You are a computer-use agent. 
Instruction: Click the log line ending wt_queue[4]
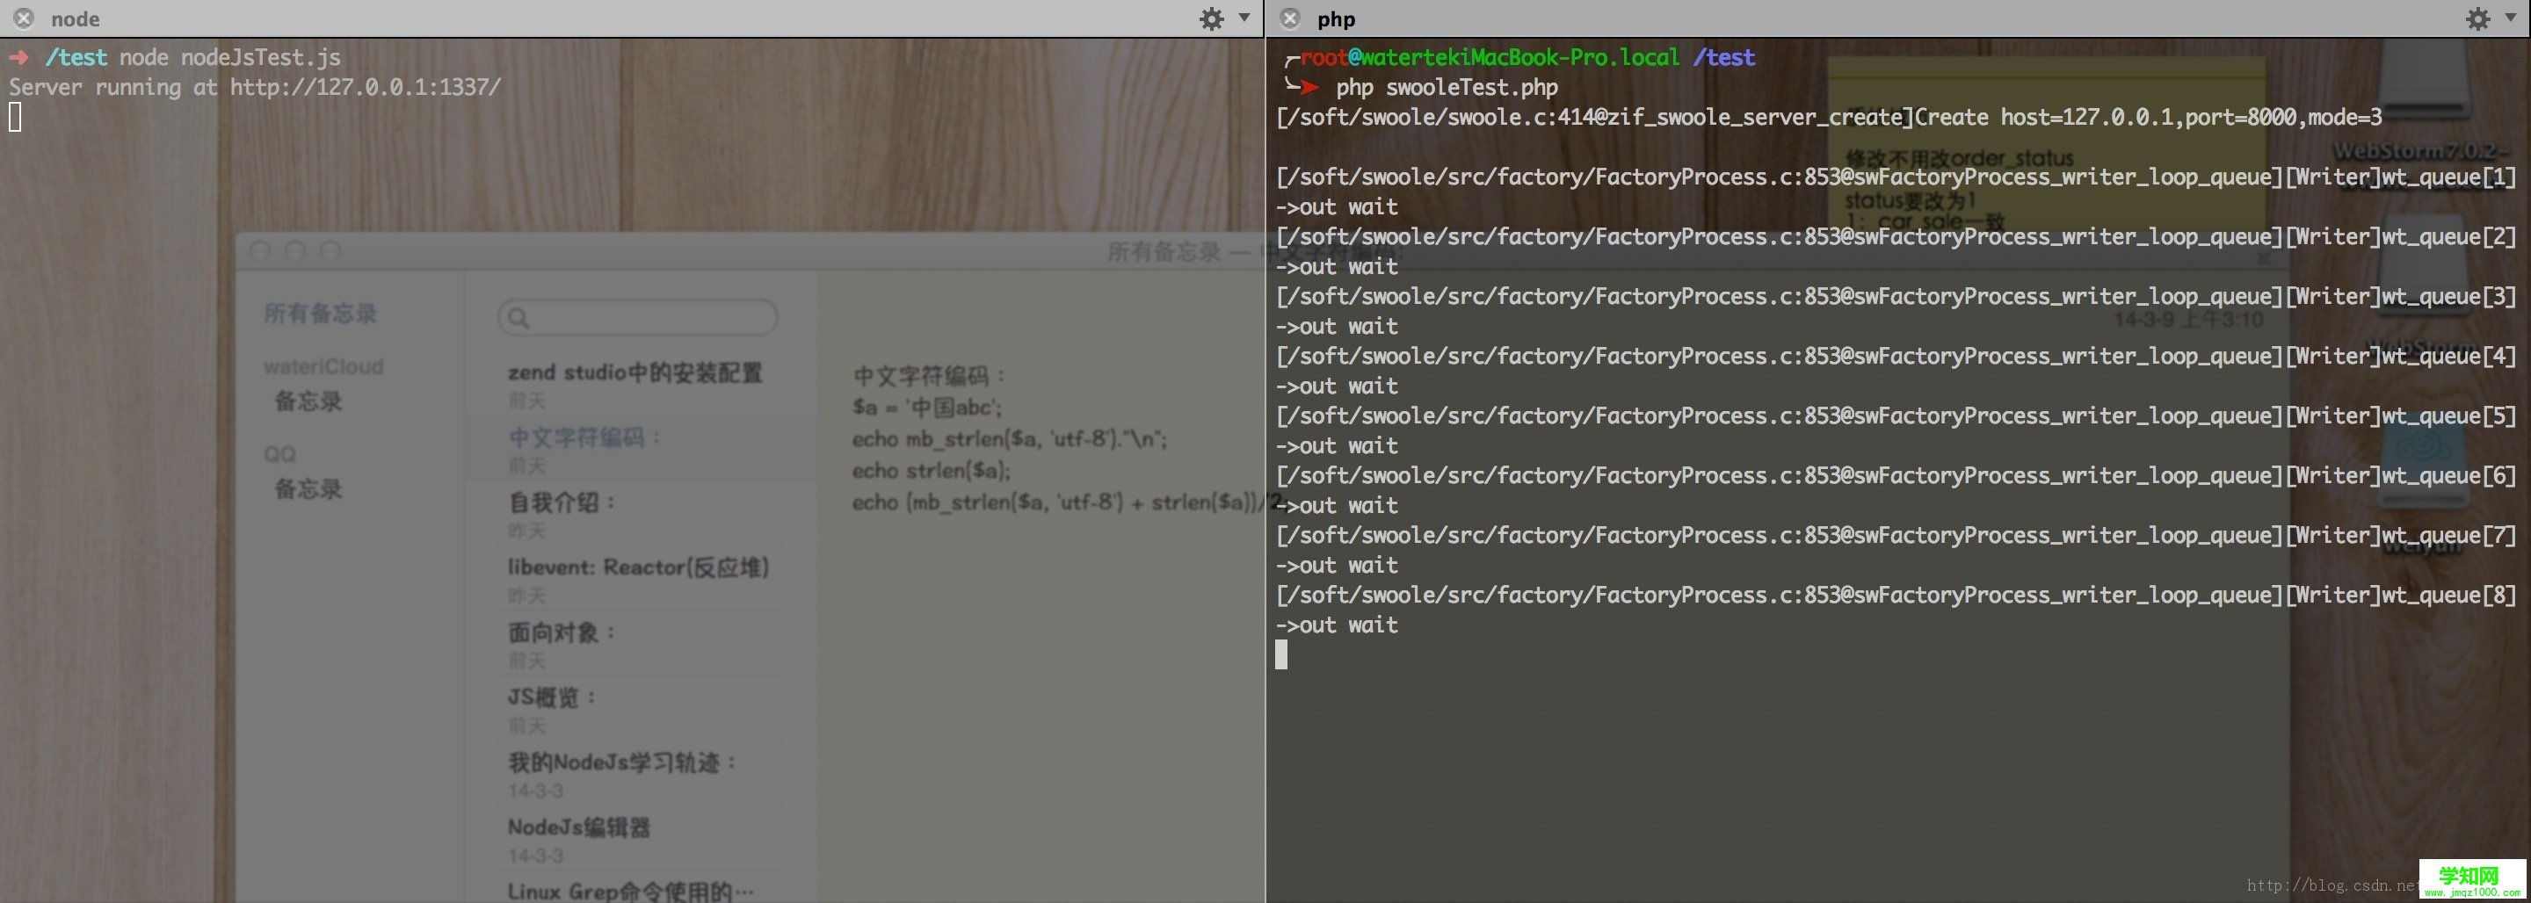[1896, 356]
